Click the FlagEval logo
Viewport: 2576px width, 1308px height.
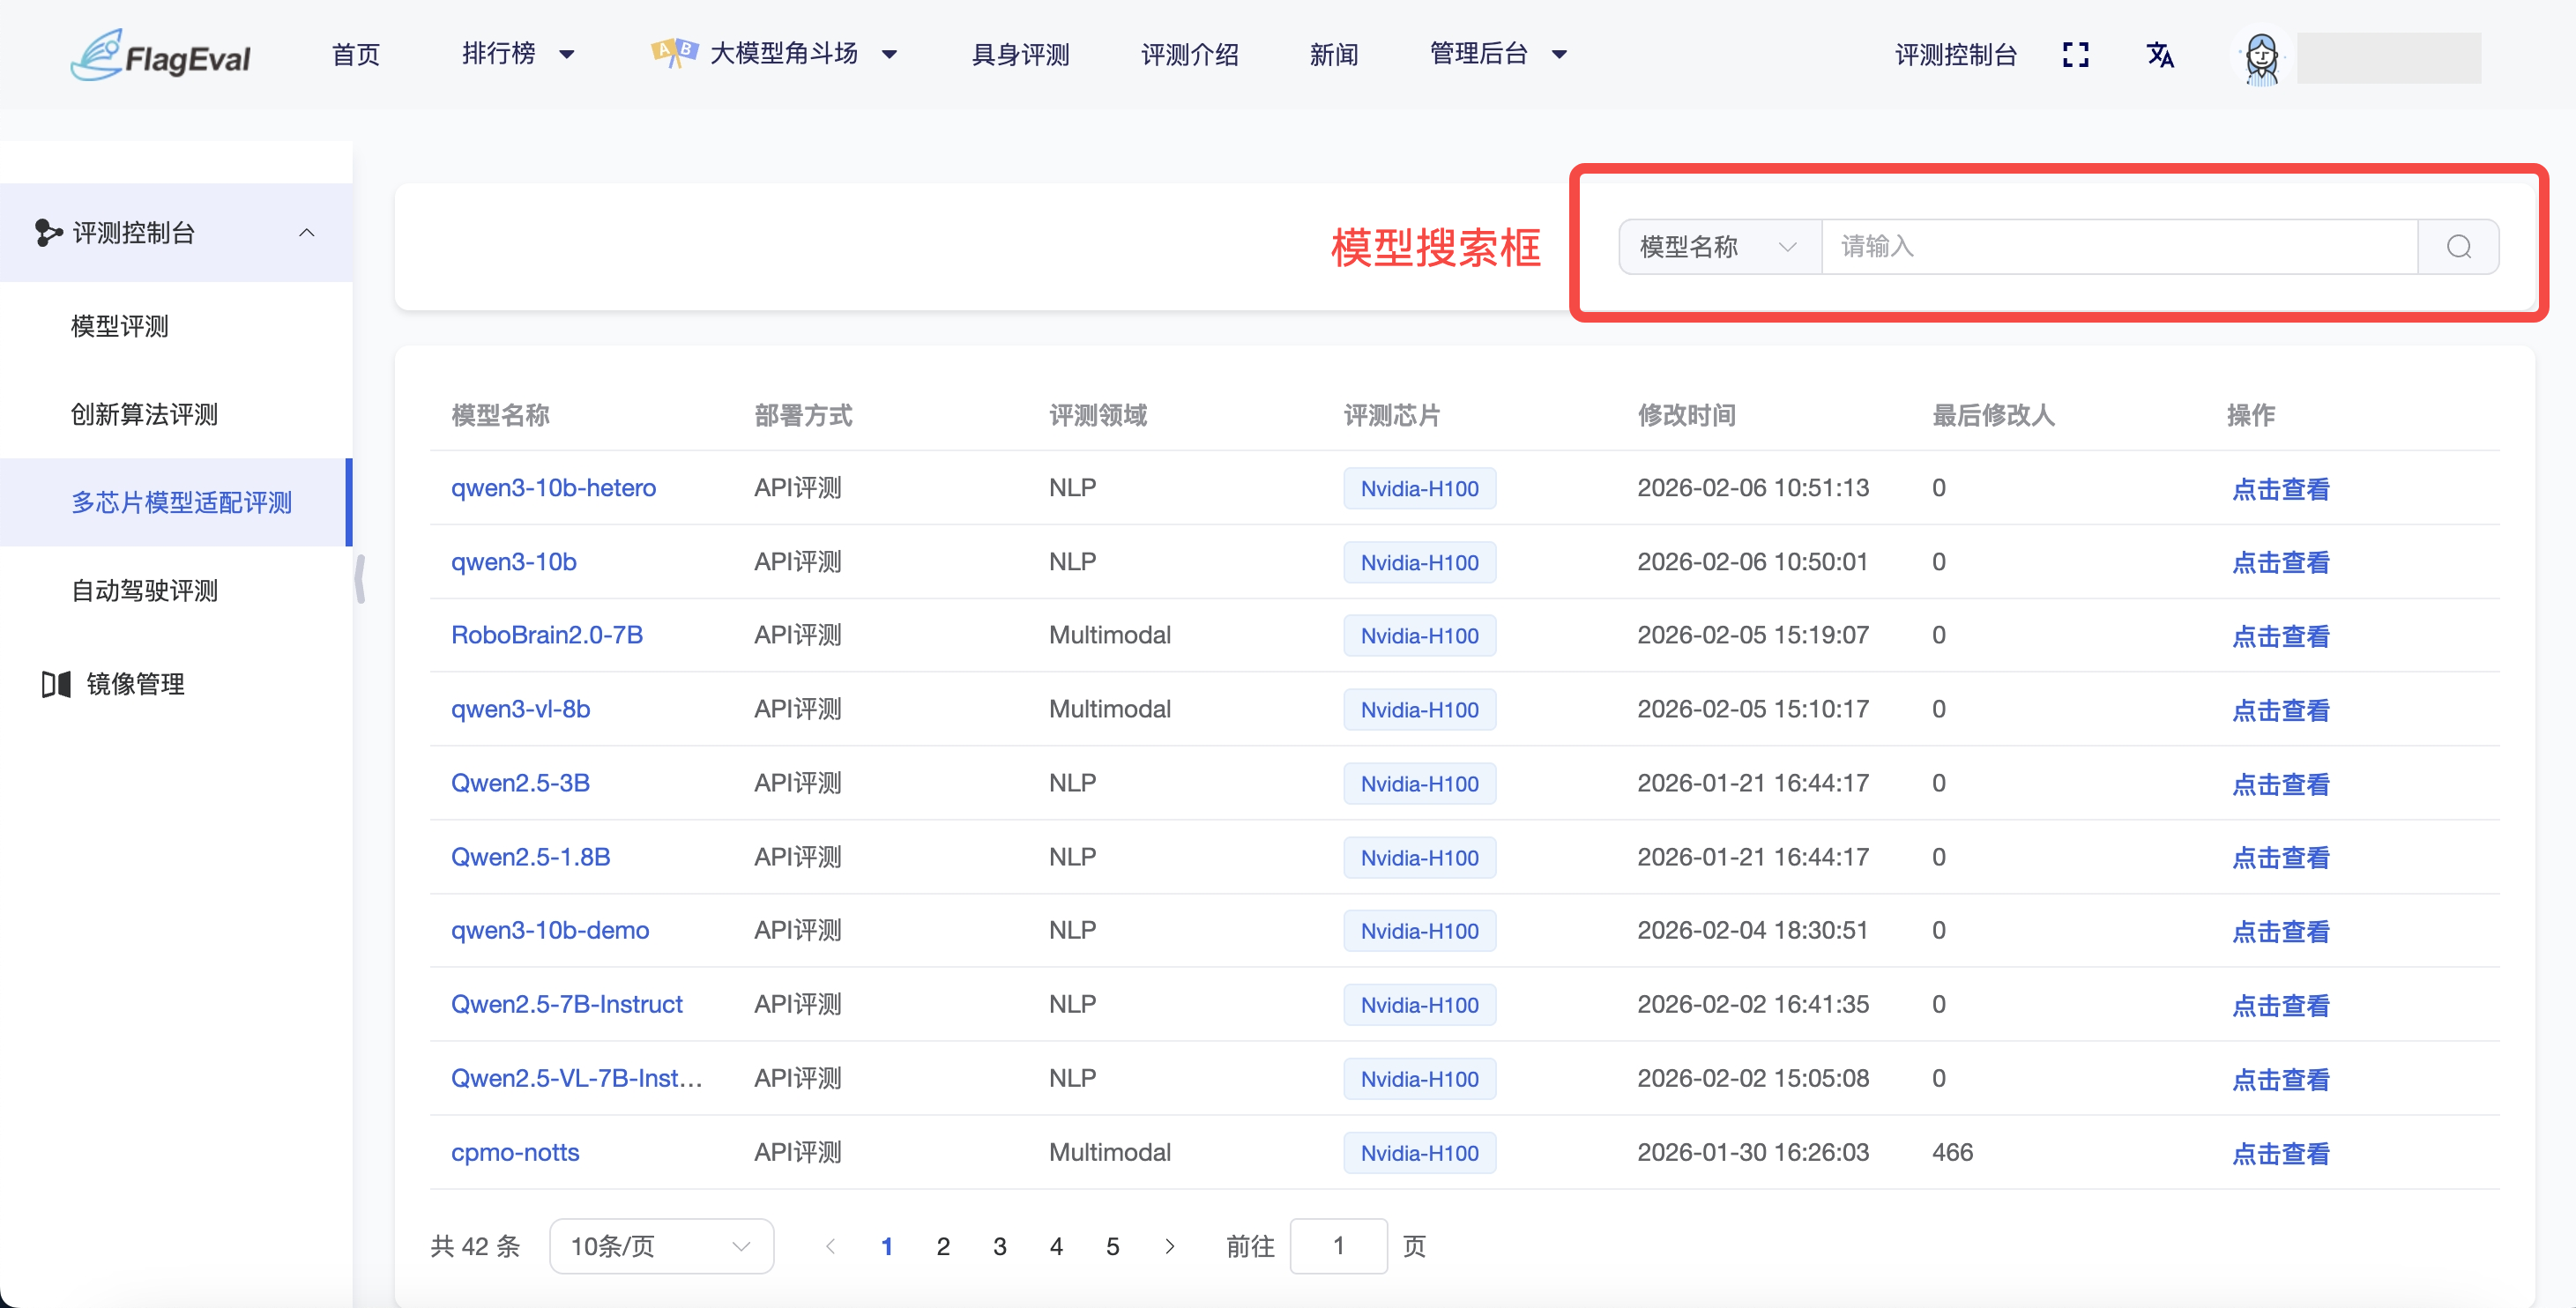(160, 54)
